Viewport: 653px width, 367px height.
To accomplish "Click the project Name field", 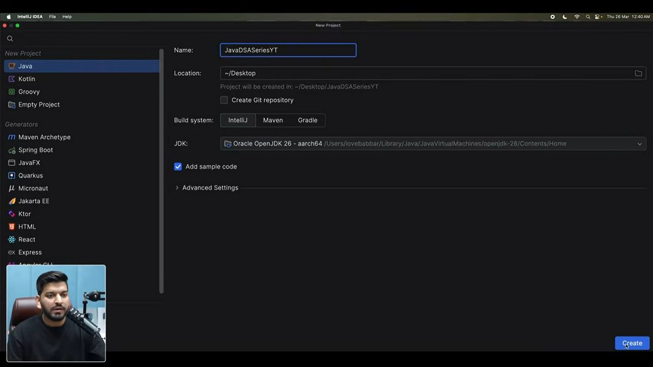I will point(288,50).
